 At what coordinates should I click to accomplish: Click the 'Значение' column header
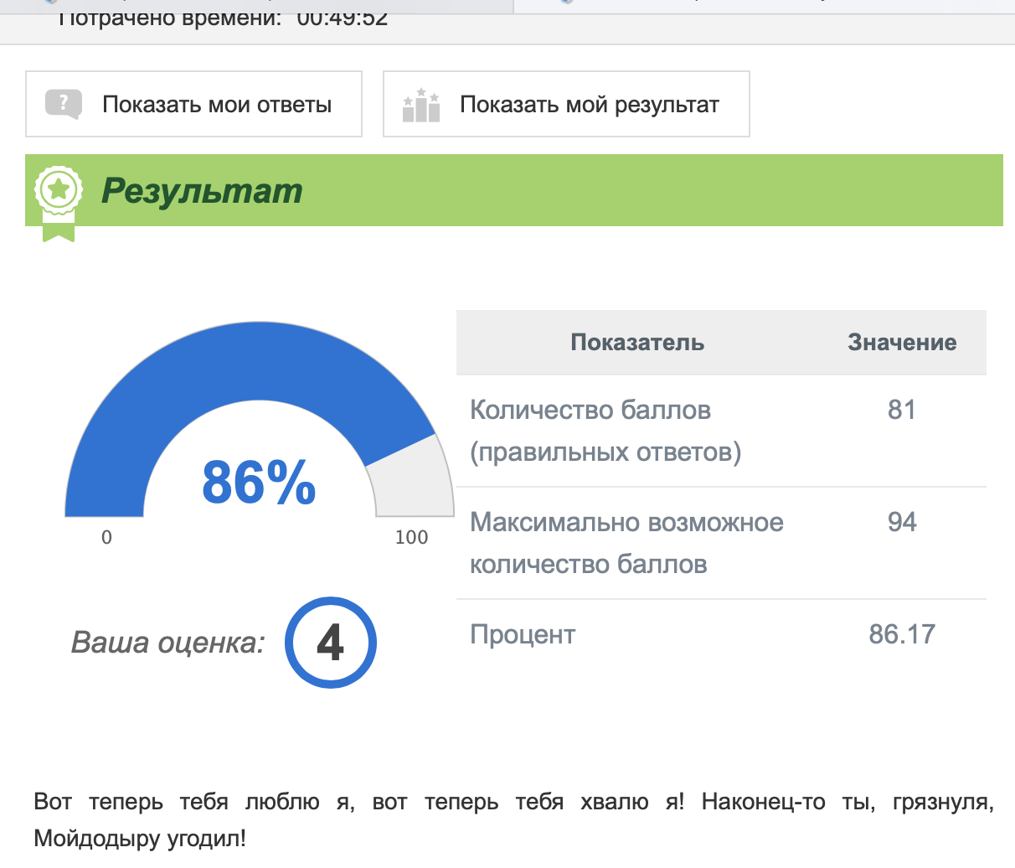(902, 343)
